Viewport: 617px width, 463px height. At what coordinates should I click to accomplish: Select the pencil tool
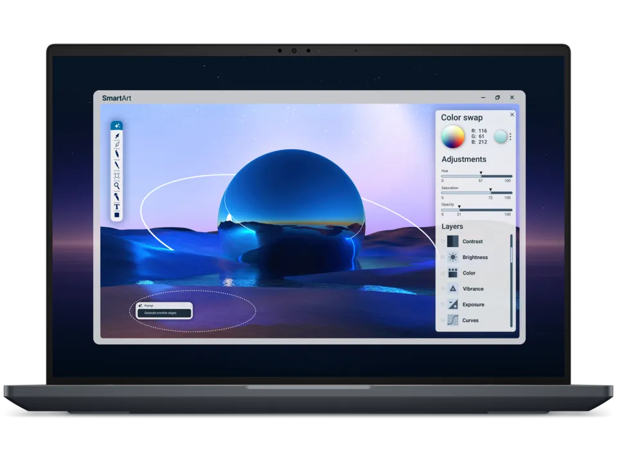coord(117,154)
